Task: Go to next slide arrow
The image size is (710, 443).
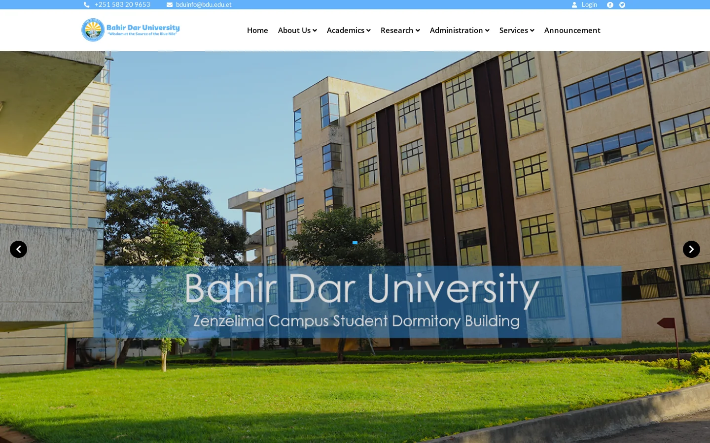Action: click(691, 249)
